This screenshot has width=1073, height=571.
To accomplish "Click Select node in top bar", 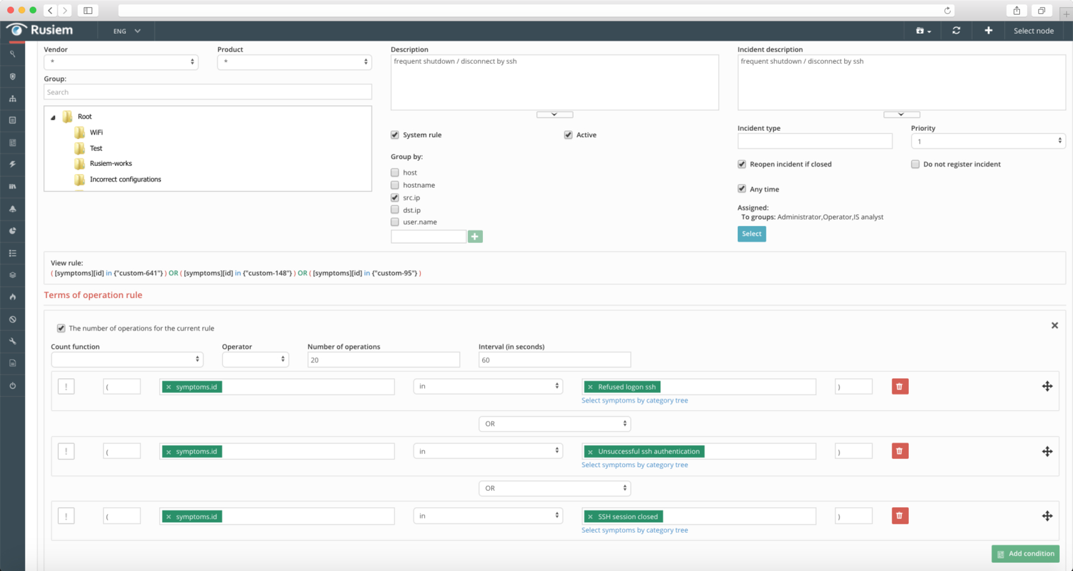I will [1033, 31].
